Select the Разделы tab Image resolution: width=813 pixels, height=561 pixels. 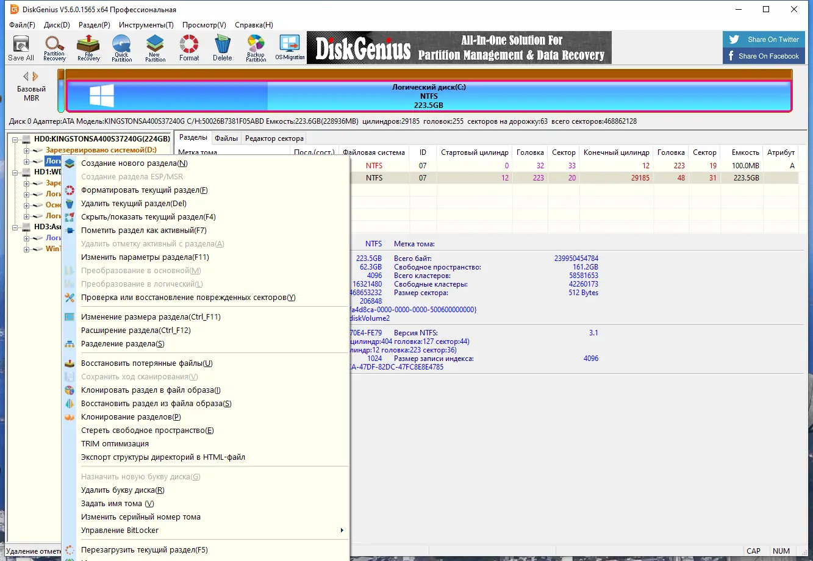click(x=193, y=138)
